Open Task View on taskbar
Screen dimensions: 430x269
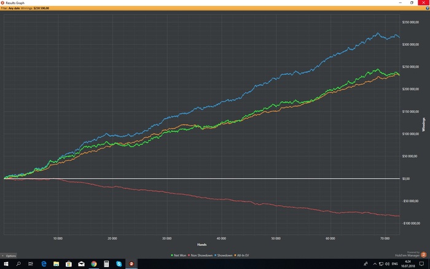coord(31,264)
